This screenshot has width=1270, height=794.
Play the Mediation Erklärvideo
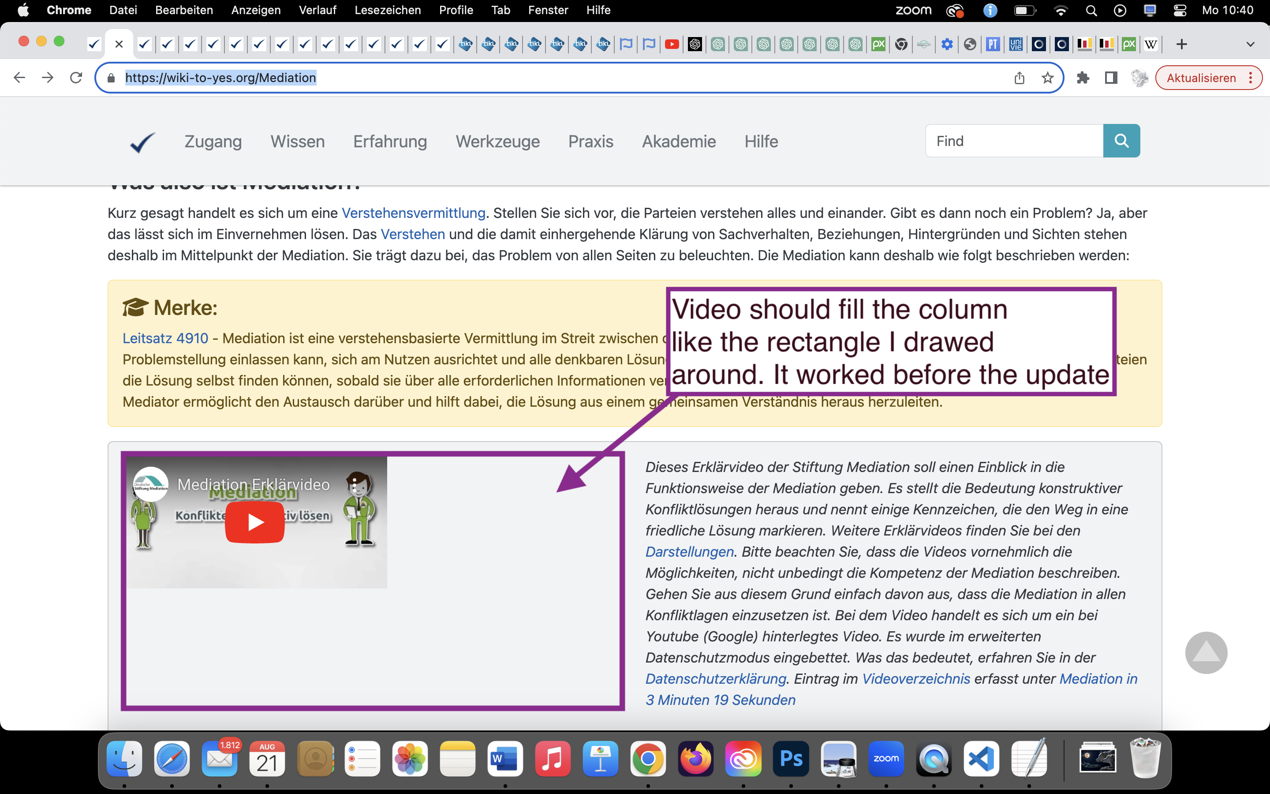click(x=255, y=522)
